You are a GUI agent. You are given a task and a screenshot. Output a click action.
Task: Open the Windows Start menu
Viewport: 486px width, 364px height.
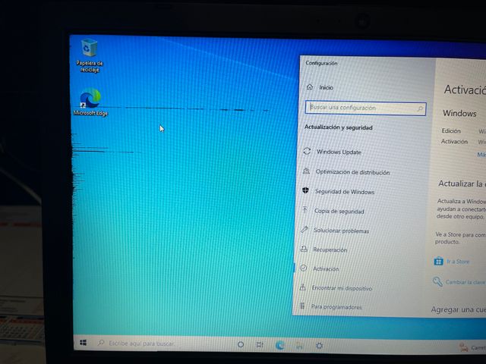[83, 343]
